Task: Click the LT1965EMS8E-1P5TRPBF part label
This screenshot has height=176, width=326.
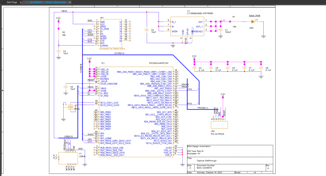Action: 200,13
